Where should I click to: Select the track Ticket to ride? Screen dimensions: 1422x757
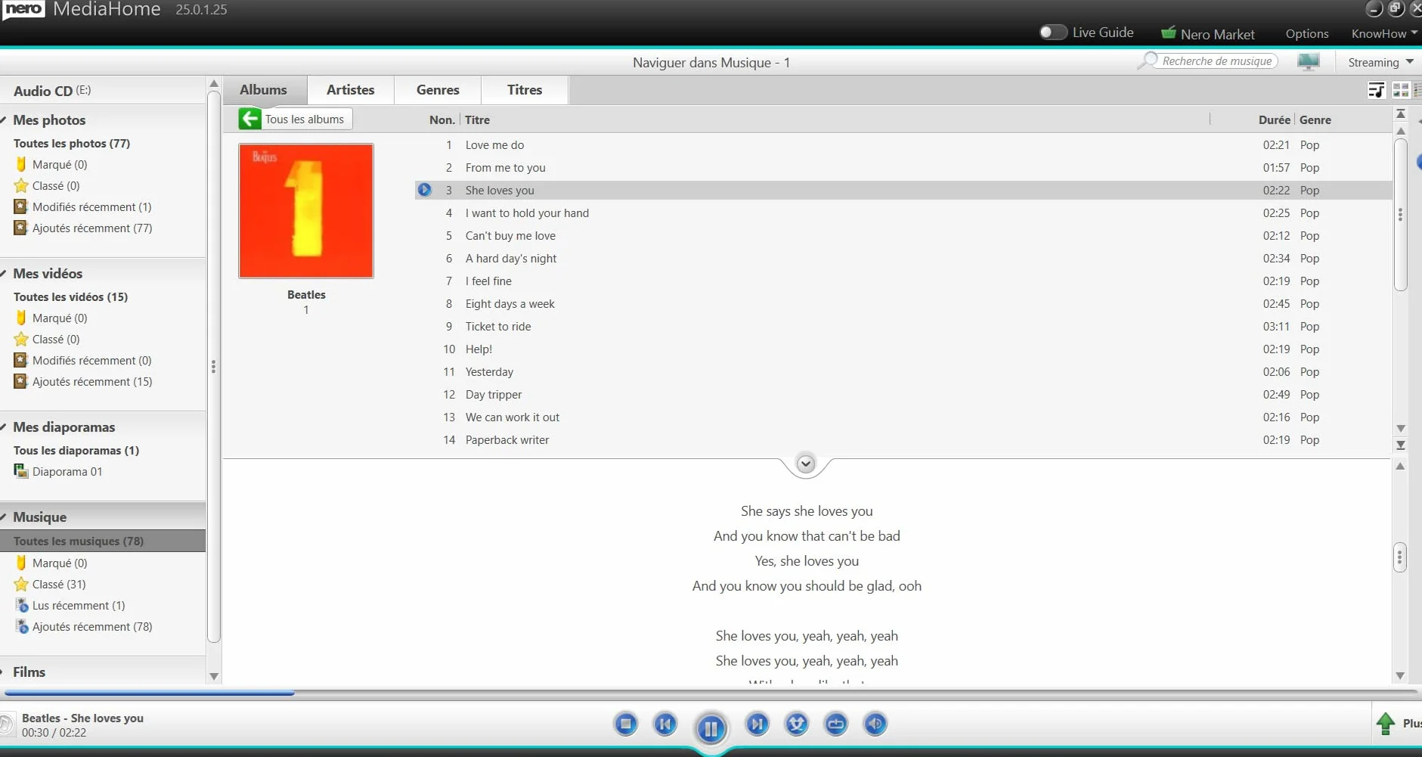[x=903, y=326]
